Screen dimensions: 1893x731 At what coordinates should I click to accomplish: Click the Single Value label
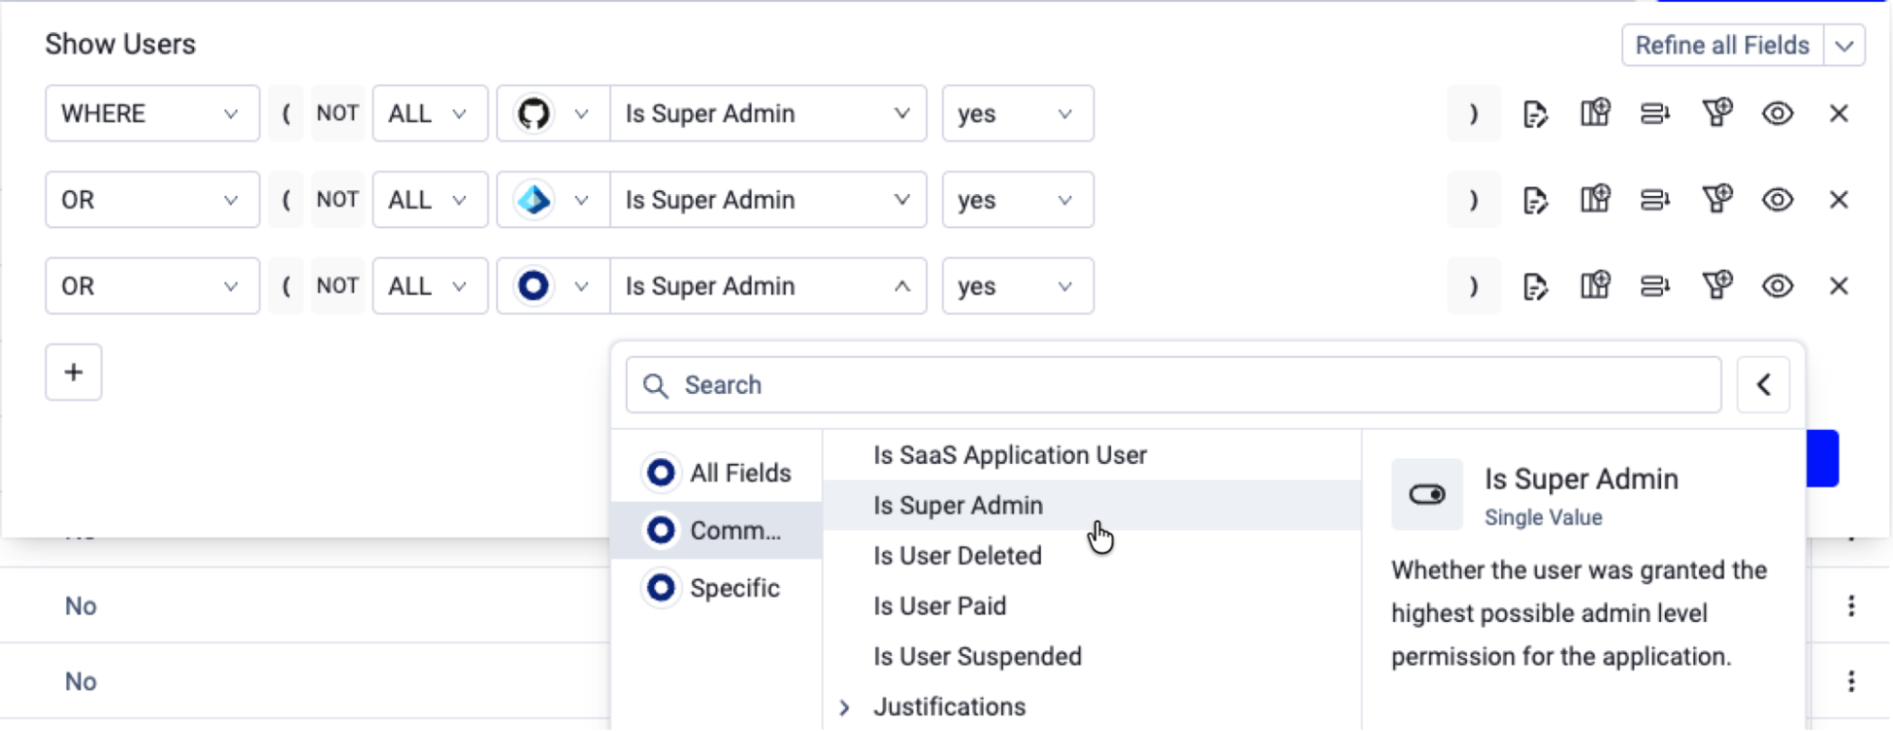click(x=1544, y=518)
